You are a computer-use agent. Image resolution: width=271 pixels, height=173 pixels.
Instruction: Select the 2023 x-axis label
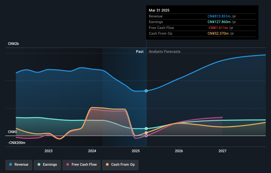pyautogui.click(x=49, y=151)
